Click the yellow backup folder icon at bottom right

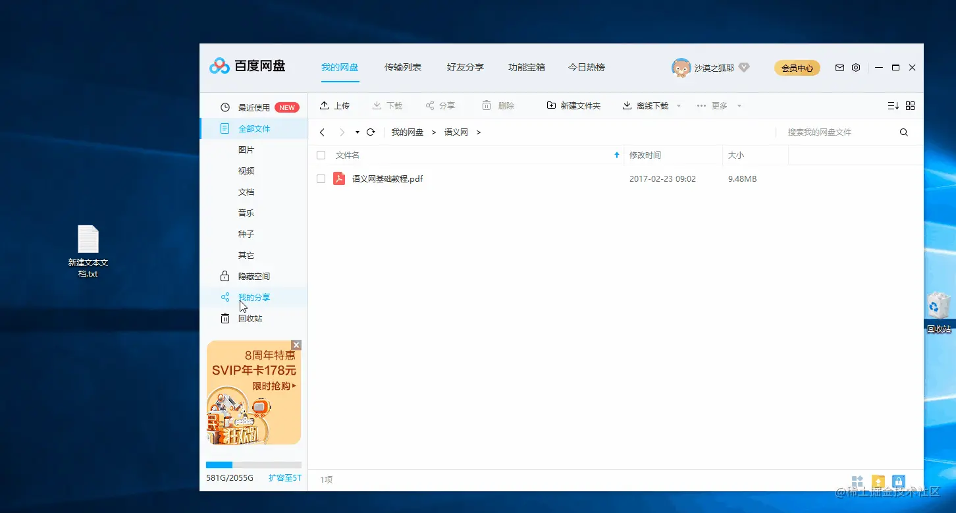878,481
